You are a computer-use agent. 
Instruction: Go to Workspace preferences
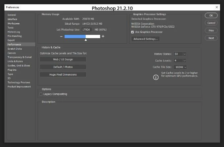14,23
